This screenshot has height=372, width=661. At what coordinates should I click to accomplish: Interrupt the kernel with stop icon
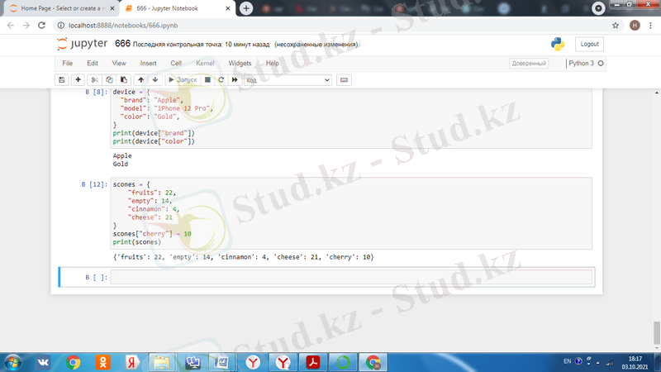click(x=207, y=79)
